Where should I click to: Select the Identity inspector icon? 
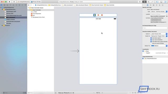pos(154,5)
